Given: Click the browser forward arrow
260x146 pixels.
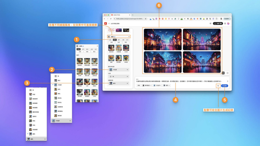Looking at the screenshot, I should point(107,19).
